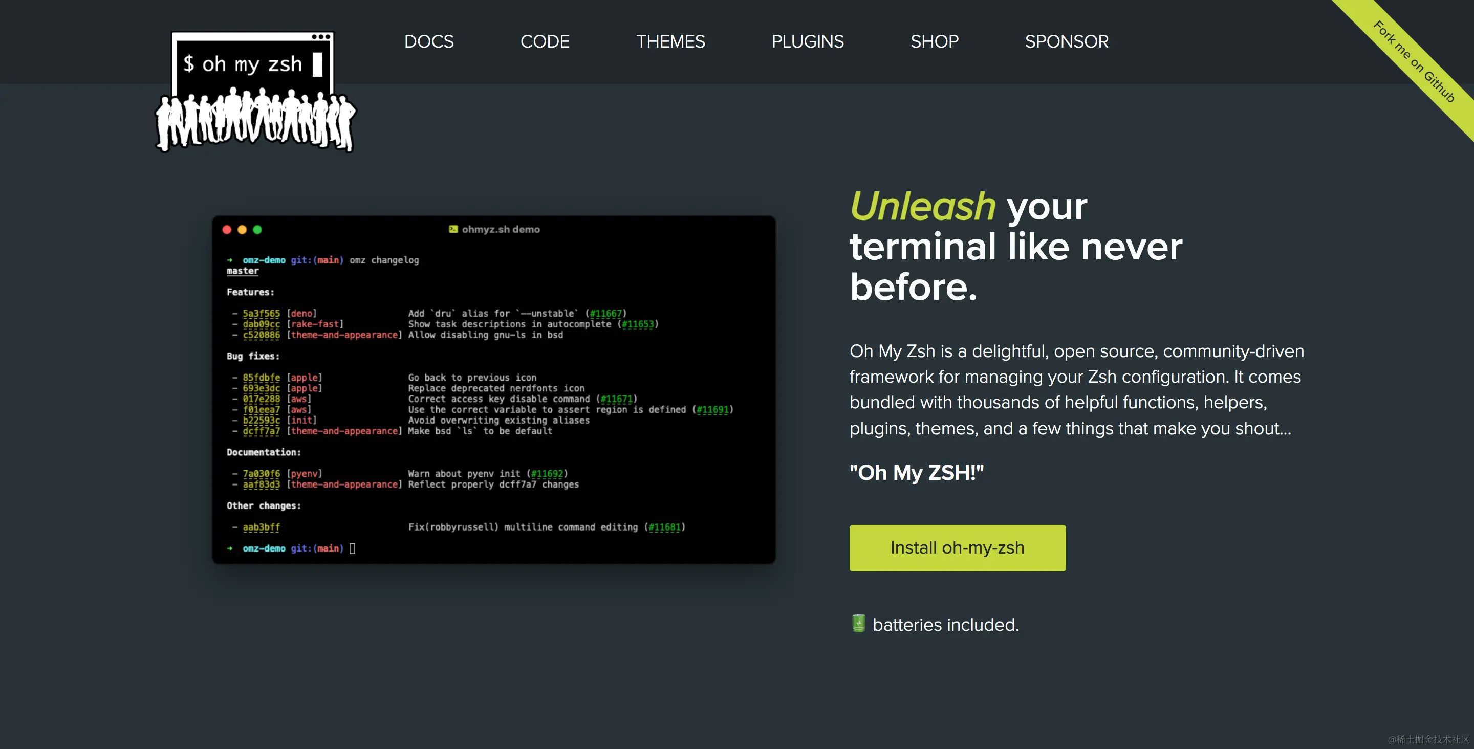
Task: Go to the CODE page
Action: click(x=545, y=41)
